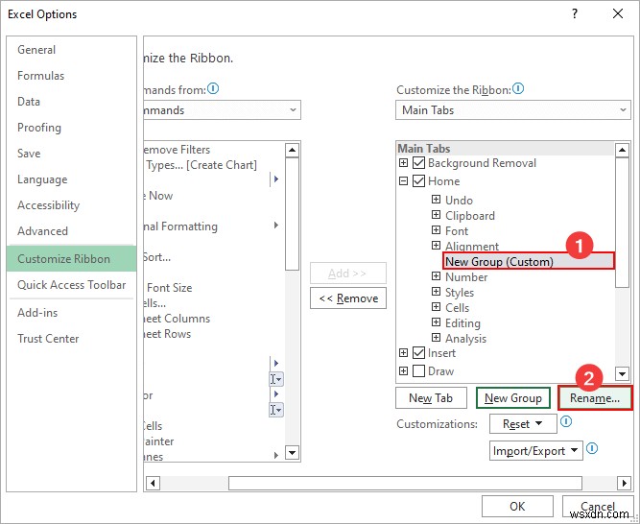Expand the Styles group
This screenshot has width=640, height=524.
point(436,292)
